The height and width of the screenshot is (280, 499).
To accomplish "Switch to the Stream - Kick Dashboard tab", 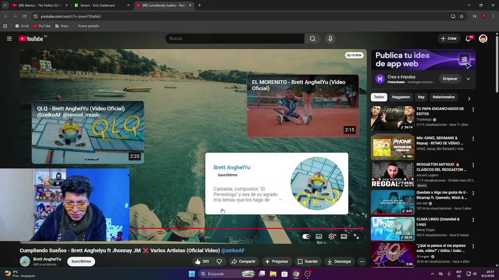I will [102, 5].
